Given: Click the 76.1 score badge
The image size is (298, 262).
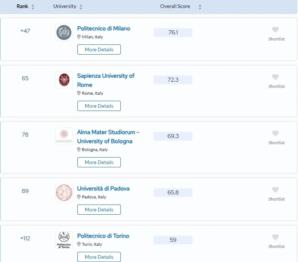Looking at the screenshot, I should click(x=173, y=33).
